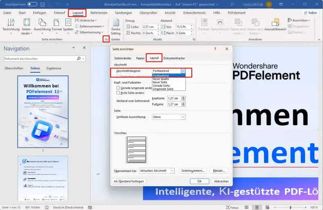
Task: Toggle the AutoSpeichern switch
Action: [32, 4]
